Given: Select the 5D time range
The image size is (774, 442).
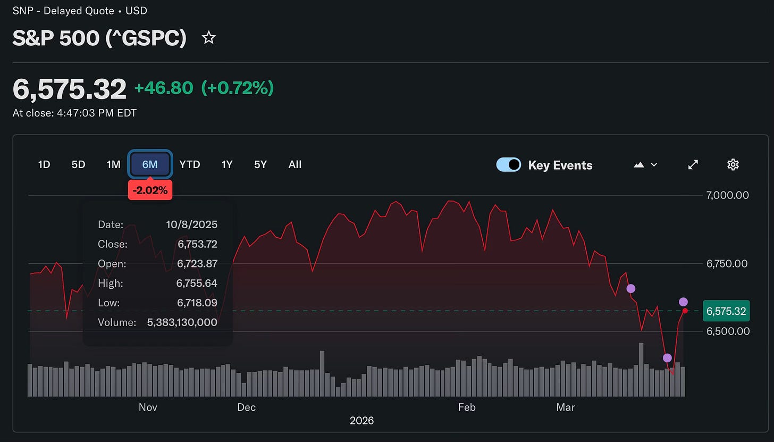Looking at the screenshot, I should click(78, 164).
